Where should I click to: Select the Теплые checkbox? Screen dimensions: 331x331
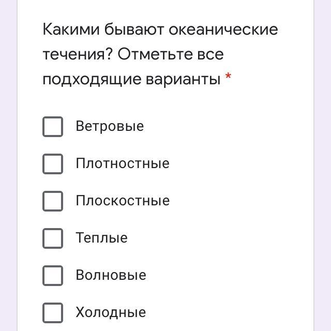(x=53, y=238)
